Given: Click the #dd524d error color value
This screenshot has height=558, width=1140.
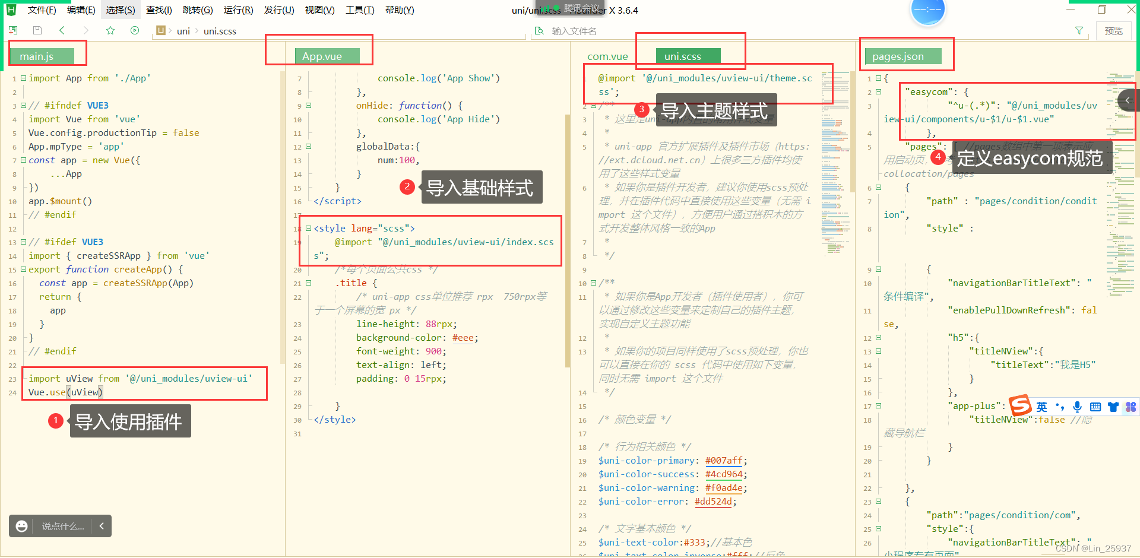Looking at the screenshot, I should (x=713, y=501).
